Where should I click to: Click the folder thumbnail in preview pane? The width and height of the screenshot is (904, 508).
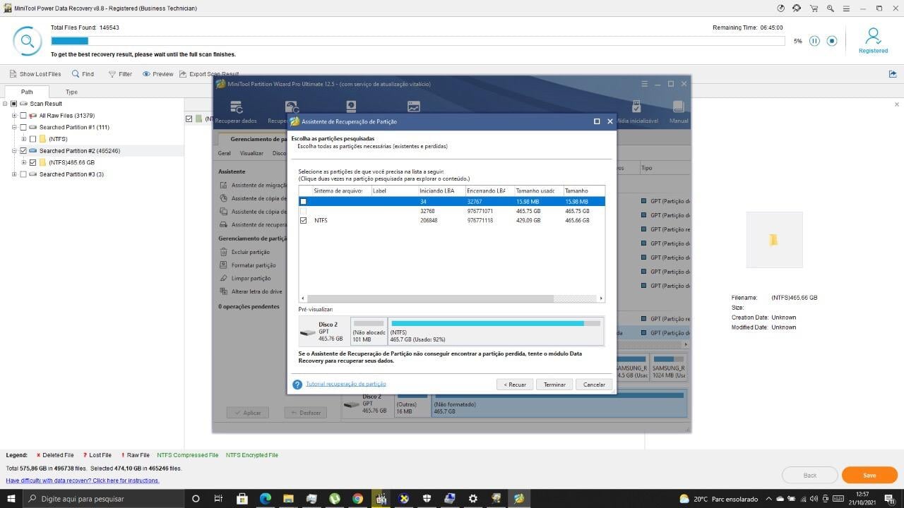click(x=774, y=240)
